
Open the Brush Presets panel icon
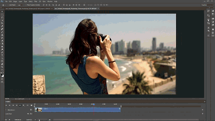208,23
